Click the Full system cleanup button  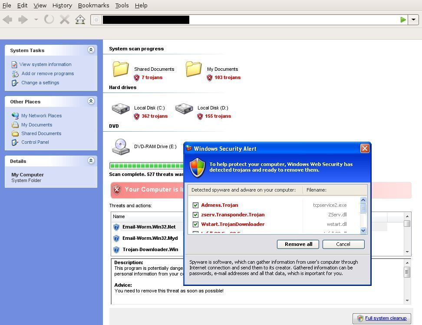point(382,318)
